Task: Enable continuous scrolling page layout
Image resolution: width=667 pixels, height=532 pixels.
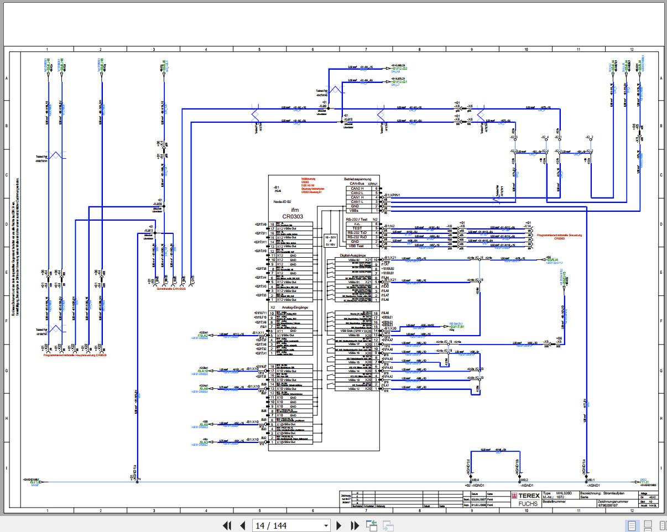Action: (x=647, y=525)
